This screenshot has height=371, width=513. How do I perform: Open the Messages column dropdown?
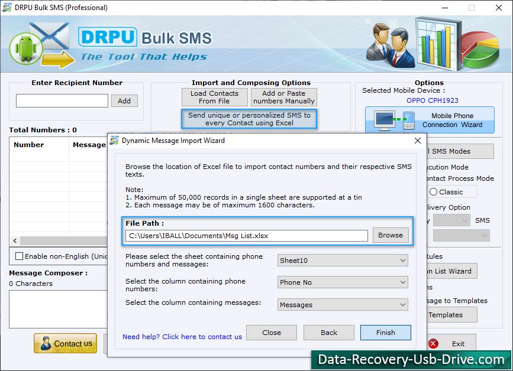343,304
